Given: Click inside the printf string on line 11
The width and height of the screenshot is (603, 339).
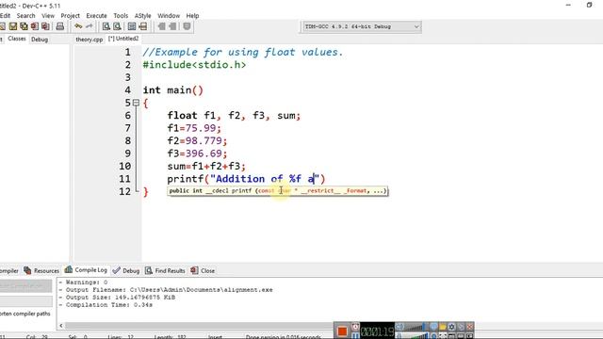Looking at the screenshot, I should click(266, 179).
